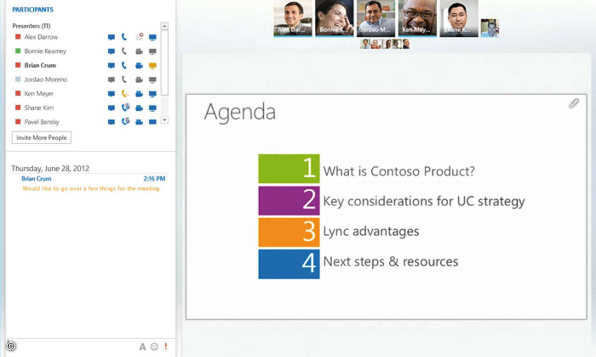Click the Lync advantages text on the slide
This screenshot has height=357, width=596.
371,232
